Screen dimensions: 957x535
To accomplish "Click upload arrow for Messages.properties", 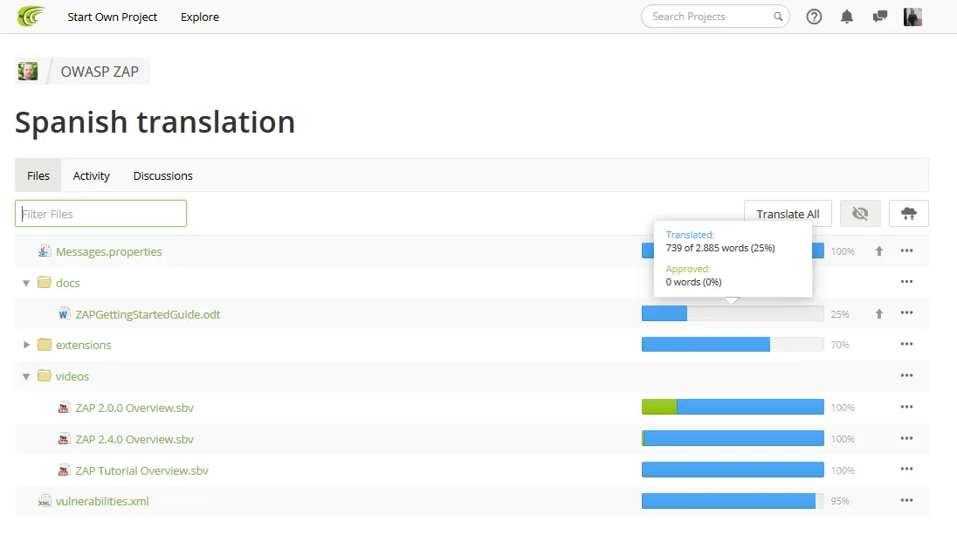I will 879,250.
